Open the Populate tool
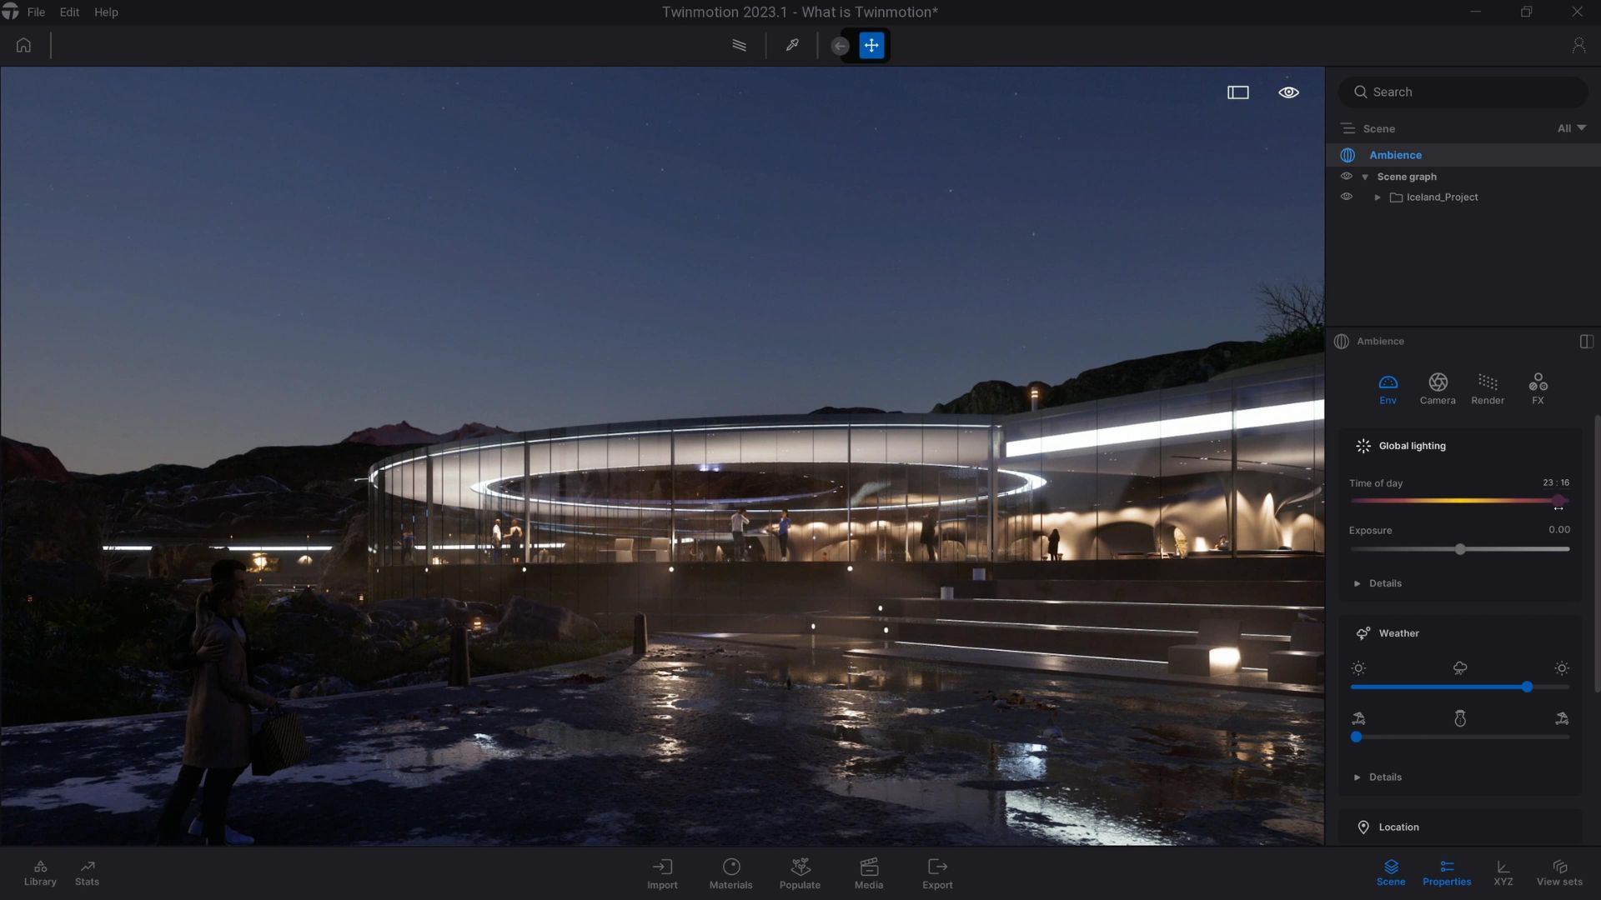 point(800,872)
